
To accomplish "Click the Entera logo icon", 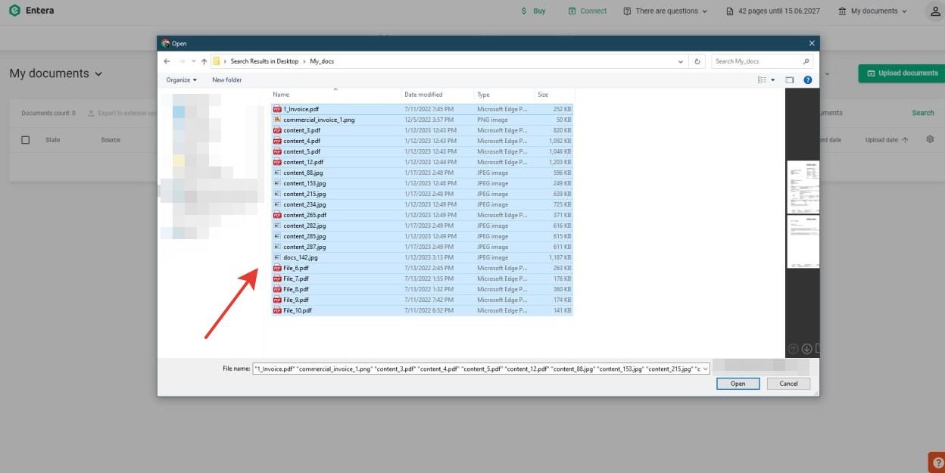I will (x=14, y=11).
